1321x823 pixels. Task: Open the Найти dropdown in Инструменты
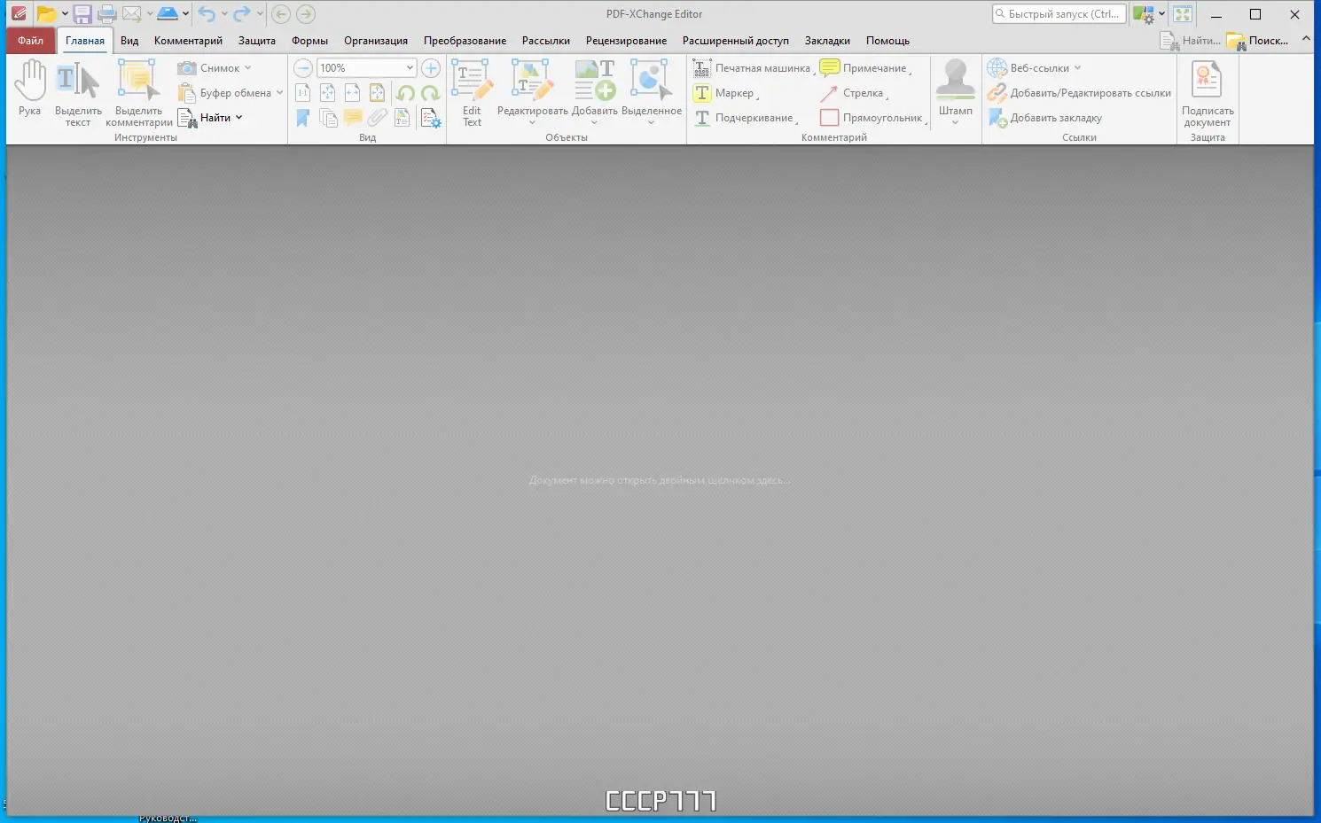click(x=238, y=117)
